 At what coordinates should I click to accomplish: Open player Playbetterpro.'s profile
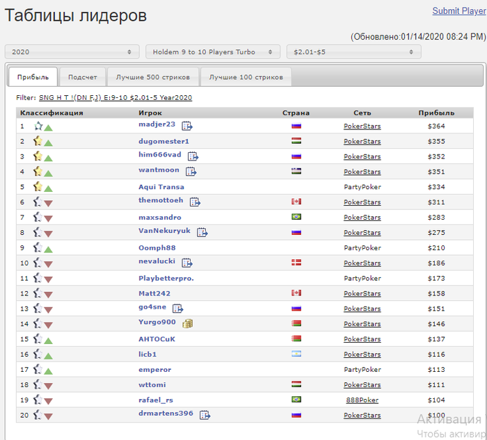click(166, 278)
